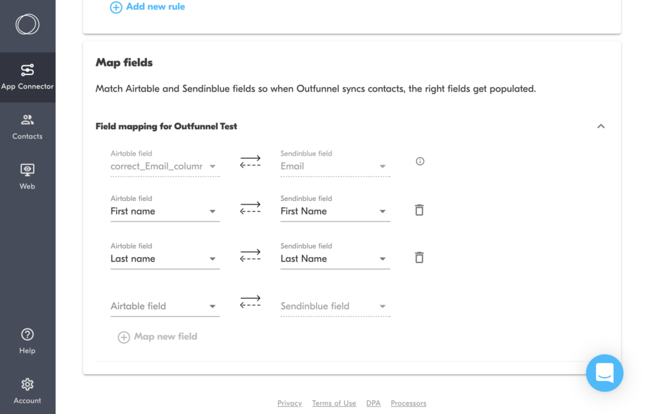Open the Account settings
This screenshot has width=646, height=414.
27,390
